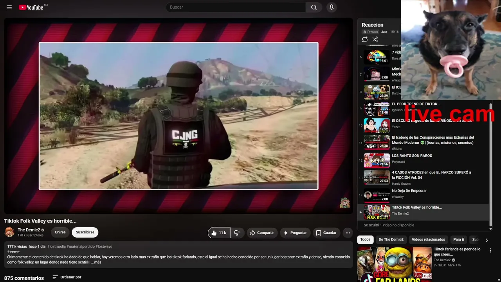Play playlist thumbnail with 24:56 duration
The width and height of the screenshot is (501, 282).
(x=377, y=160)
